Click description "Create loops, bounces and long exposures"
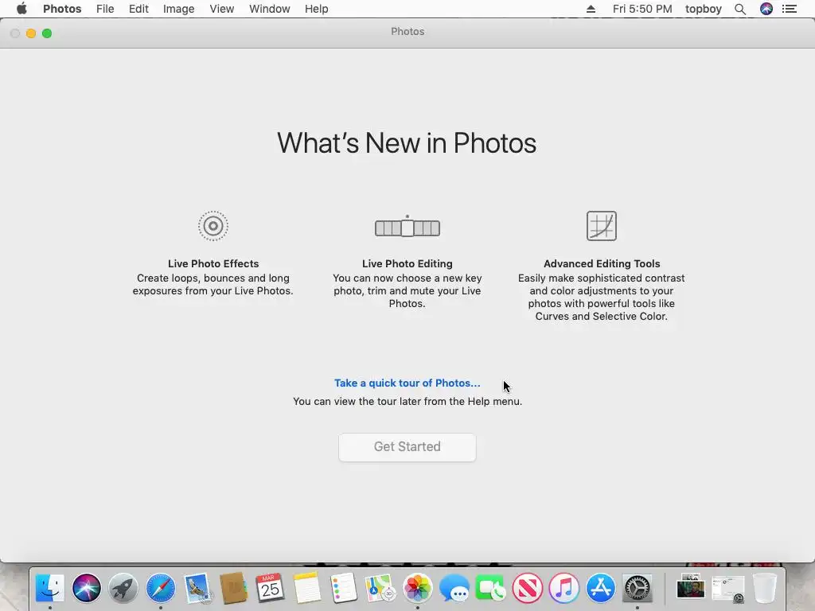Screen dimensions: 815x611 [x=213, y=285]
